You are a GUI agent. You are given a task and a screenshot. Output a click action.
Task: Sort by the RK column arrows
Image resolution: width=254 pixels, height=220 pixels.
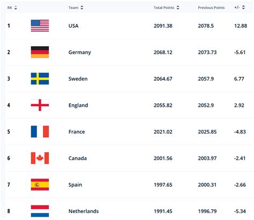(16, 8)
